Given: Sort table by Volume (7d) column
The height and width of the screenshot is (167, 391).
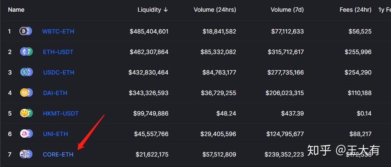Looking at the screenshot, I should pos(287,10).
